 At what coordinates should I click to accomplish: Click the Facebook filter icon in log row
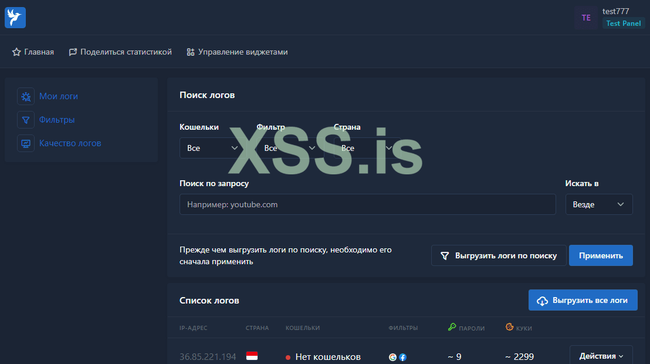tap(402, 357)
